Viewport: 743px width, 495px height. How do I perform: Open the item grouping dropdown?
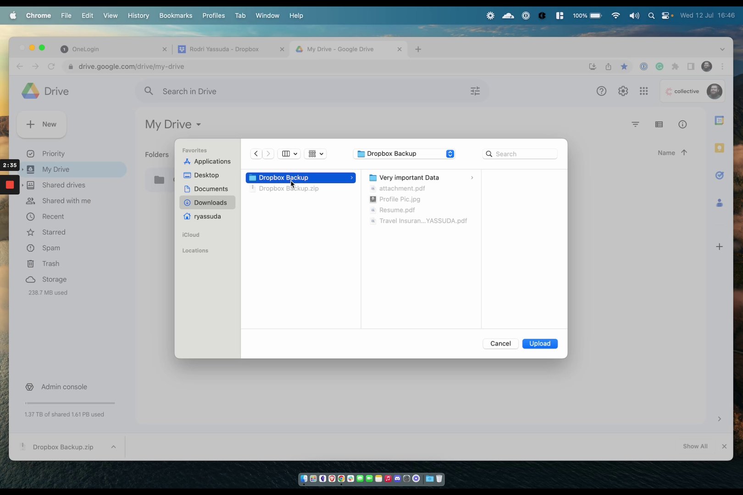point(316,154)
